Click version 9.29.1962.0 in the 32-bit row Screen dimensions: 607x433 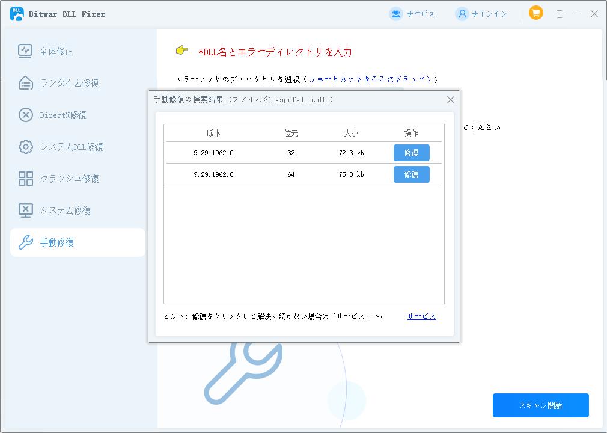(214, 153)
